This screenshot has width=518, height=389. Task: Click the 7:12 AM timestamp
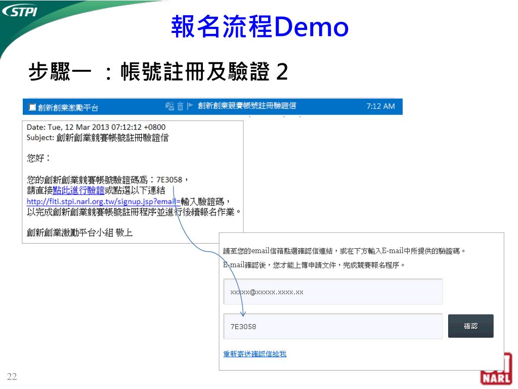[380, 106]
